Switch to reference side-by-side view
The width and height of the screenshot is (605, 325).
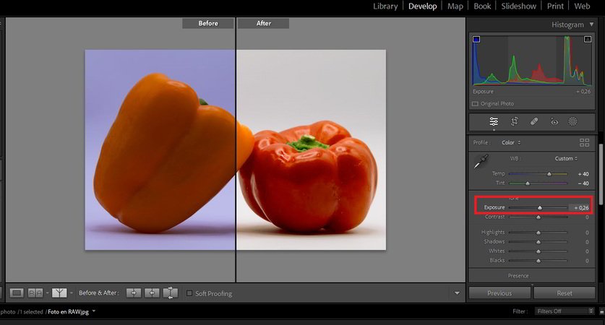point(35,293)
